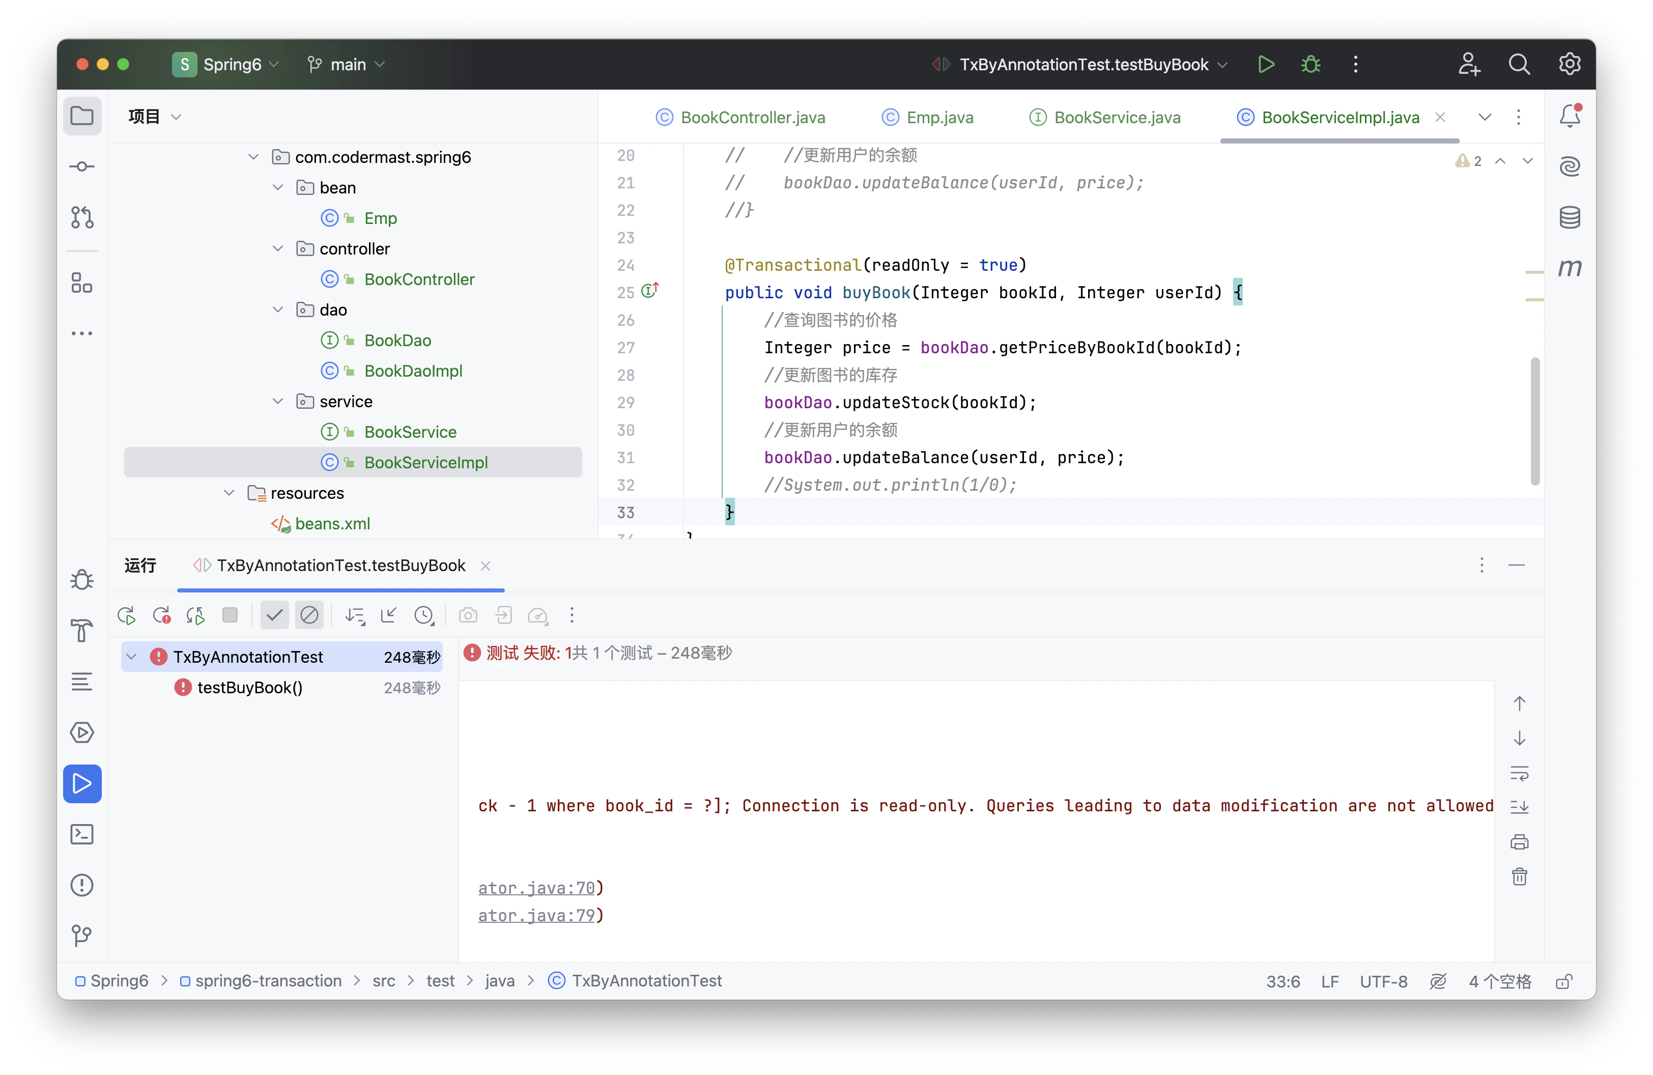The height and width of the screenshot is (1075, 1653).
Task: Open notifications via the bell icon
Action: click(1570, 116)
